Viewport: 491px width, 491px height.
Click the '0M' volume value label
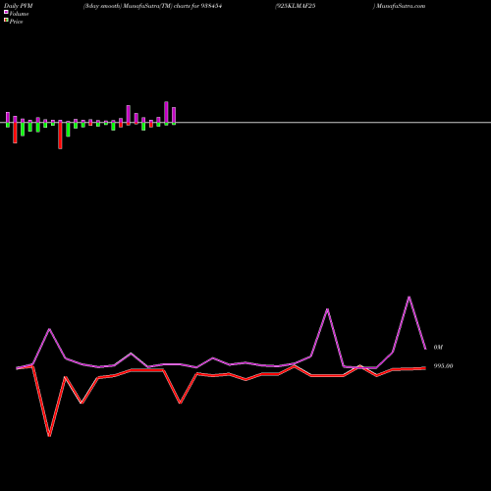click(x=438, y=348)
